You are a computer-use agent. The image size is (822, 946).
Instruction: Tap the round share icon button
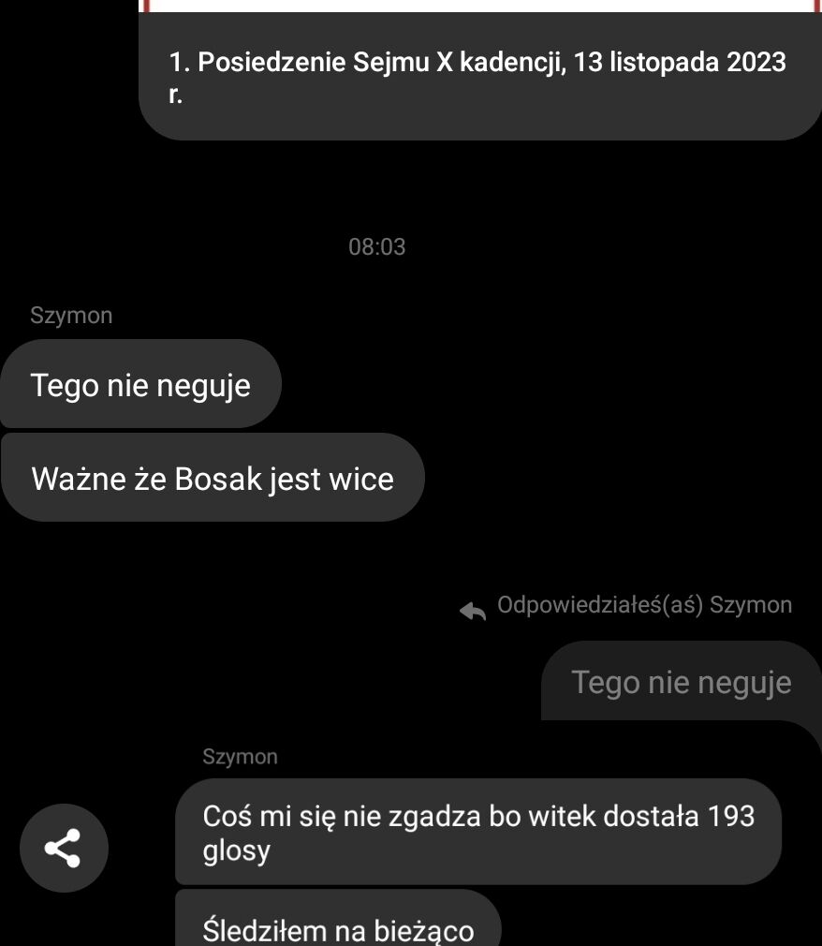click(64, 848)
